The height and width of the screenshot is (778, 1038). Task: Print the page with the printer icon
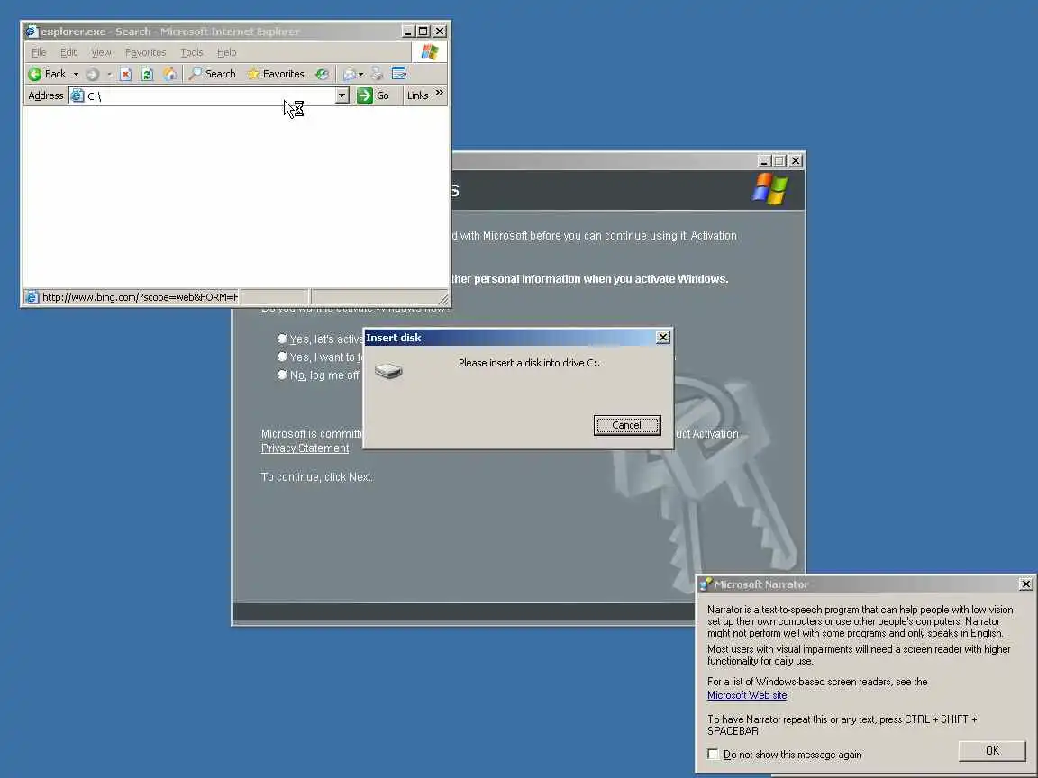(377, 74)
